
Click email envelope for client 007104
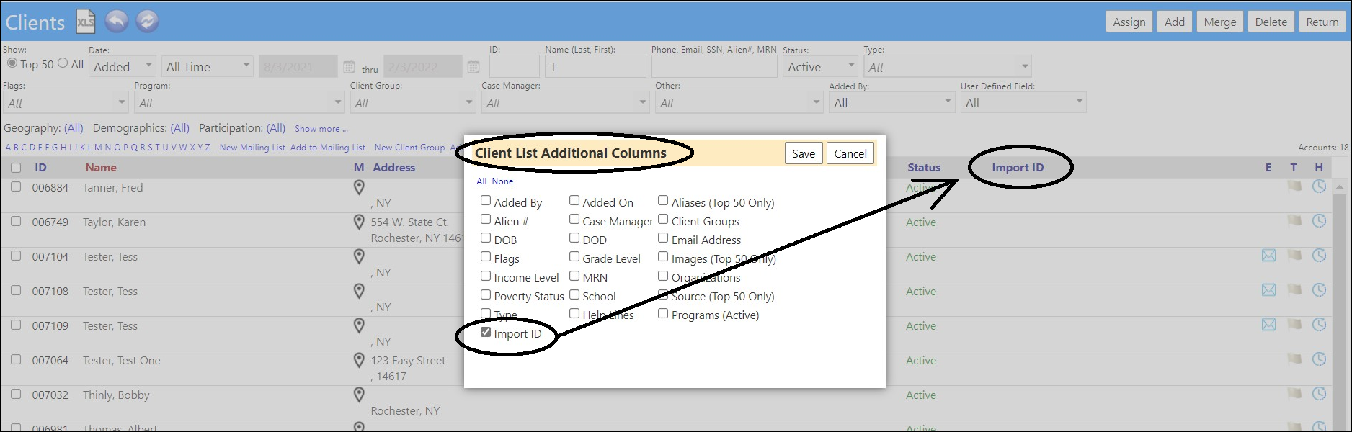pos(1269,256)
